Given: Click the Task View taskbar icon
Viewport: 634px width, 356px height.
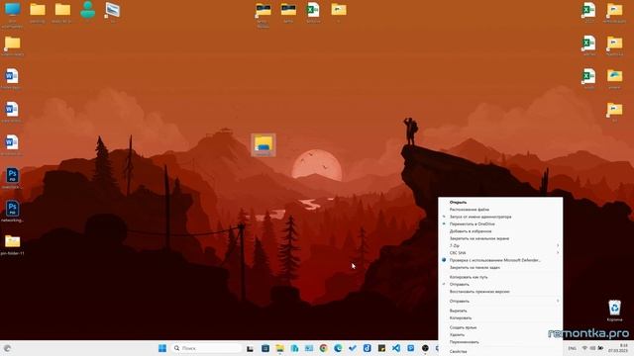Looking at the screenshot, I should tap(251, 348).
